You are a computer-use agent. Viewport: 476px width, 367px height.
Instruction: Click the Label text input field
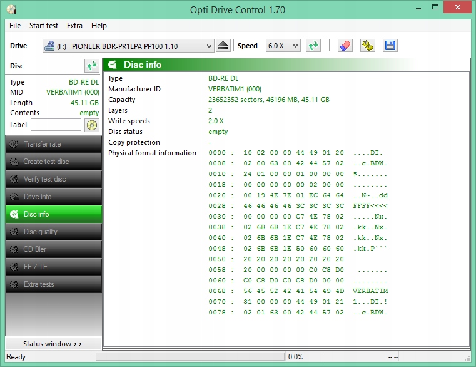pos(56,125)
